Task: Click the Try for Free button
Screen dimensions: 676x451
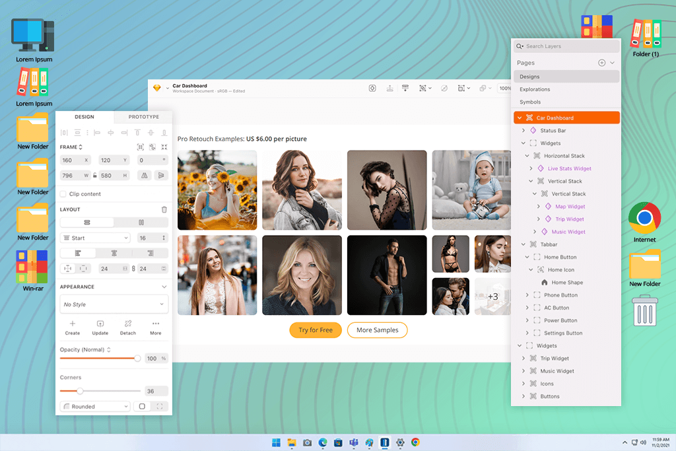Action: [x=316, y=330]
